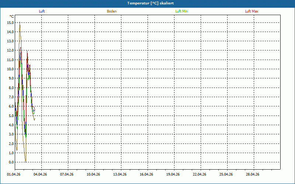Select the 6,0 y-axis value

pyautogui.click(x=11, y=106)
